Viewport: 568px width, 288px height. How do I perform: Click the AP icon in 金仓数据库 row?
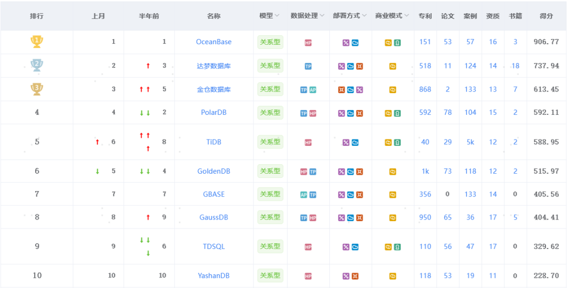[312, 90]
